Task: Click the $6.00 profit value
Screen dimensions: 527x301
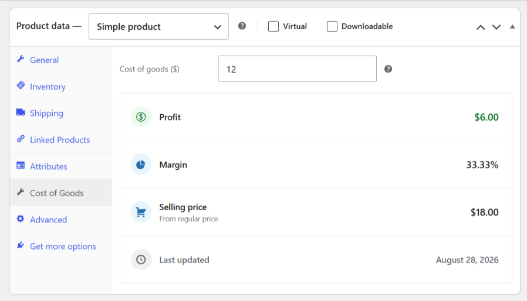Action: pyautogui.click(x=487, y=117)
